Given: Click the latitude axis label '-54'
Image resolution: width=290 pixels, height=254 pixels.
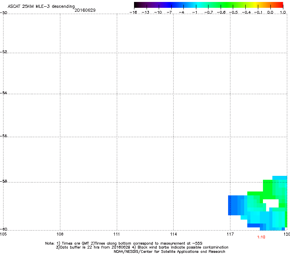Looking at the screenshot, I should point(4,93).
